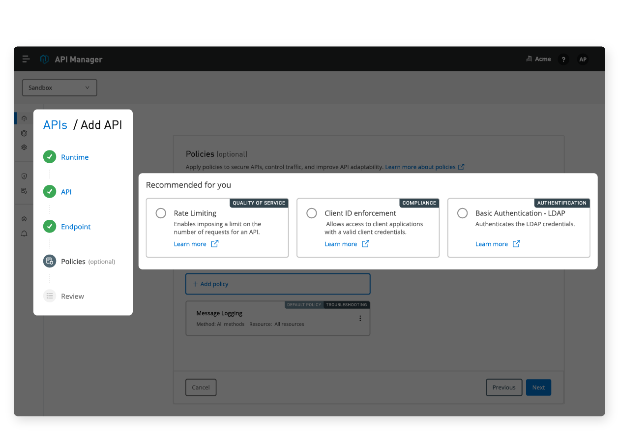Click the Review step list icon
This screenshot has width=619, height=443.
click(x=50, y=296)
